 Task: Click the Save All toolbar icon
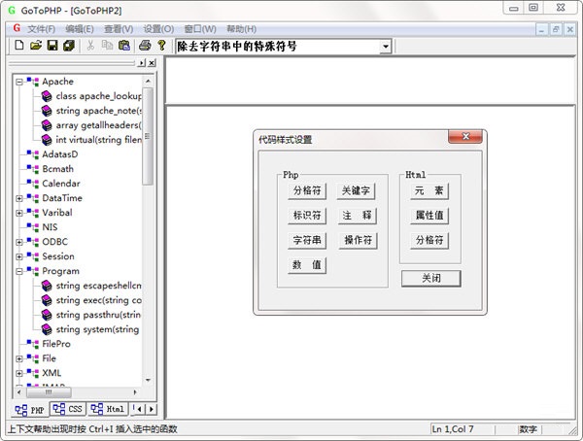[69, 46]
